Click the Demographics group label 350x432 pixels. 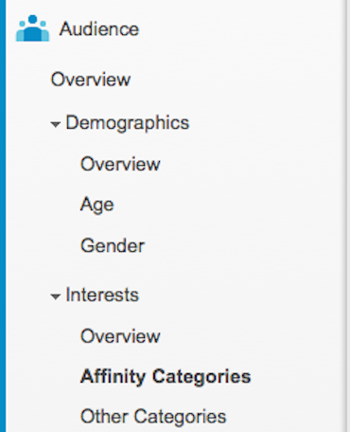click(x=128, y=123)
